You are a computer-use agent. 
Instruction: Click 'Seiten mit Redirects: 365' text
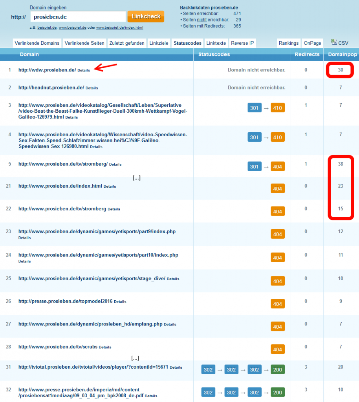point(211,26)
